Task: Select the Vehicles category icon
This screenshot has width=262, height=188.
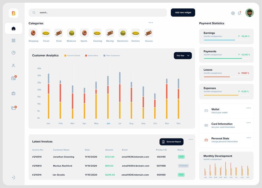Action: click(x=135, y=33)
